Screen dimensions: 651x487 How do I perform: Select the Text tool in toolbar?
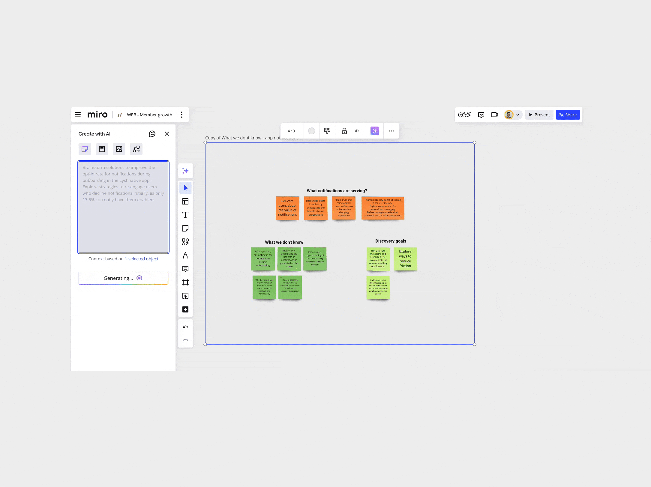point(185,215)
